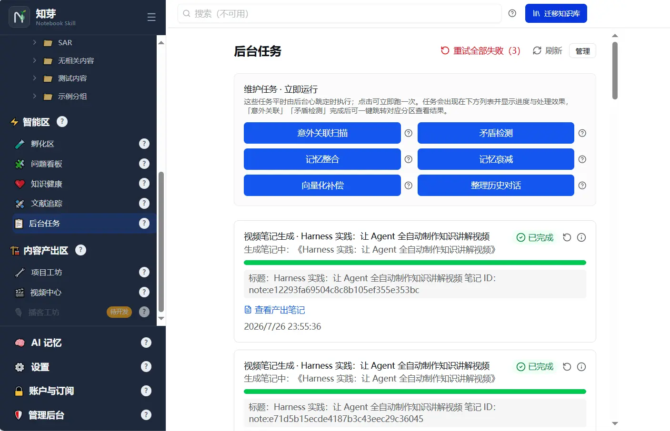Open 问题看板 in sidebar

(46, 164)
